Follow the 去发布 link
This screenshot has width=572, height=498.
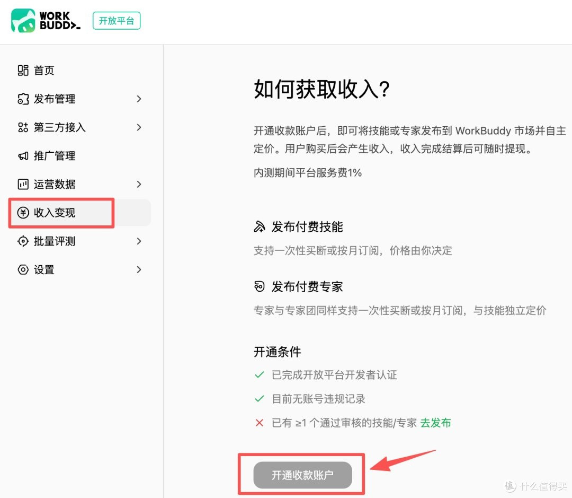[x=435, y=423]
